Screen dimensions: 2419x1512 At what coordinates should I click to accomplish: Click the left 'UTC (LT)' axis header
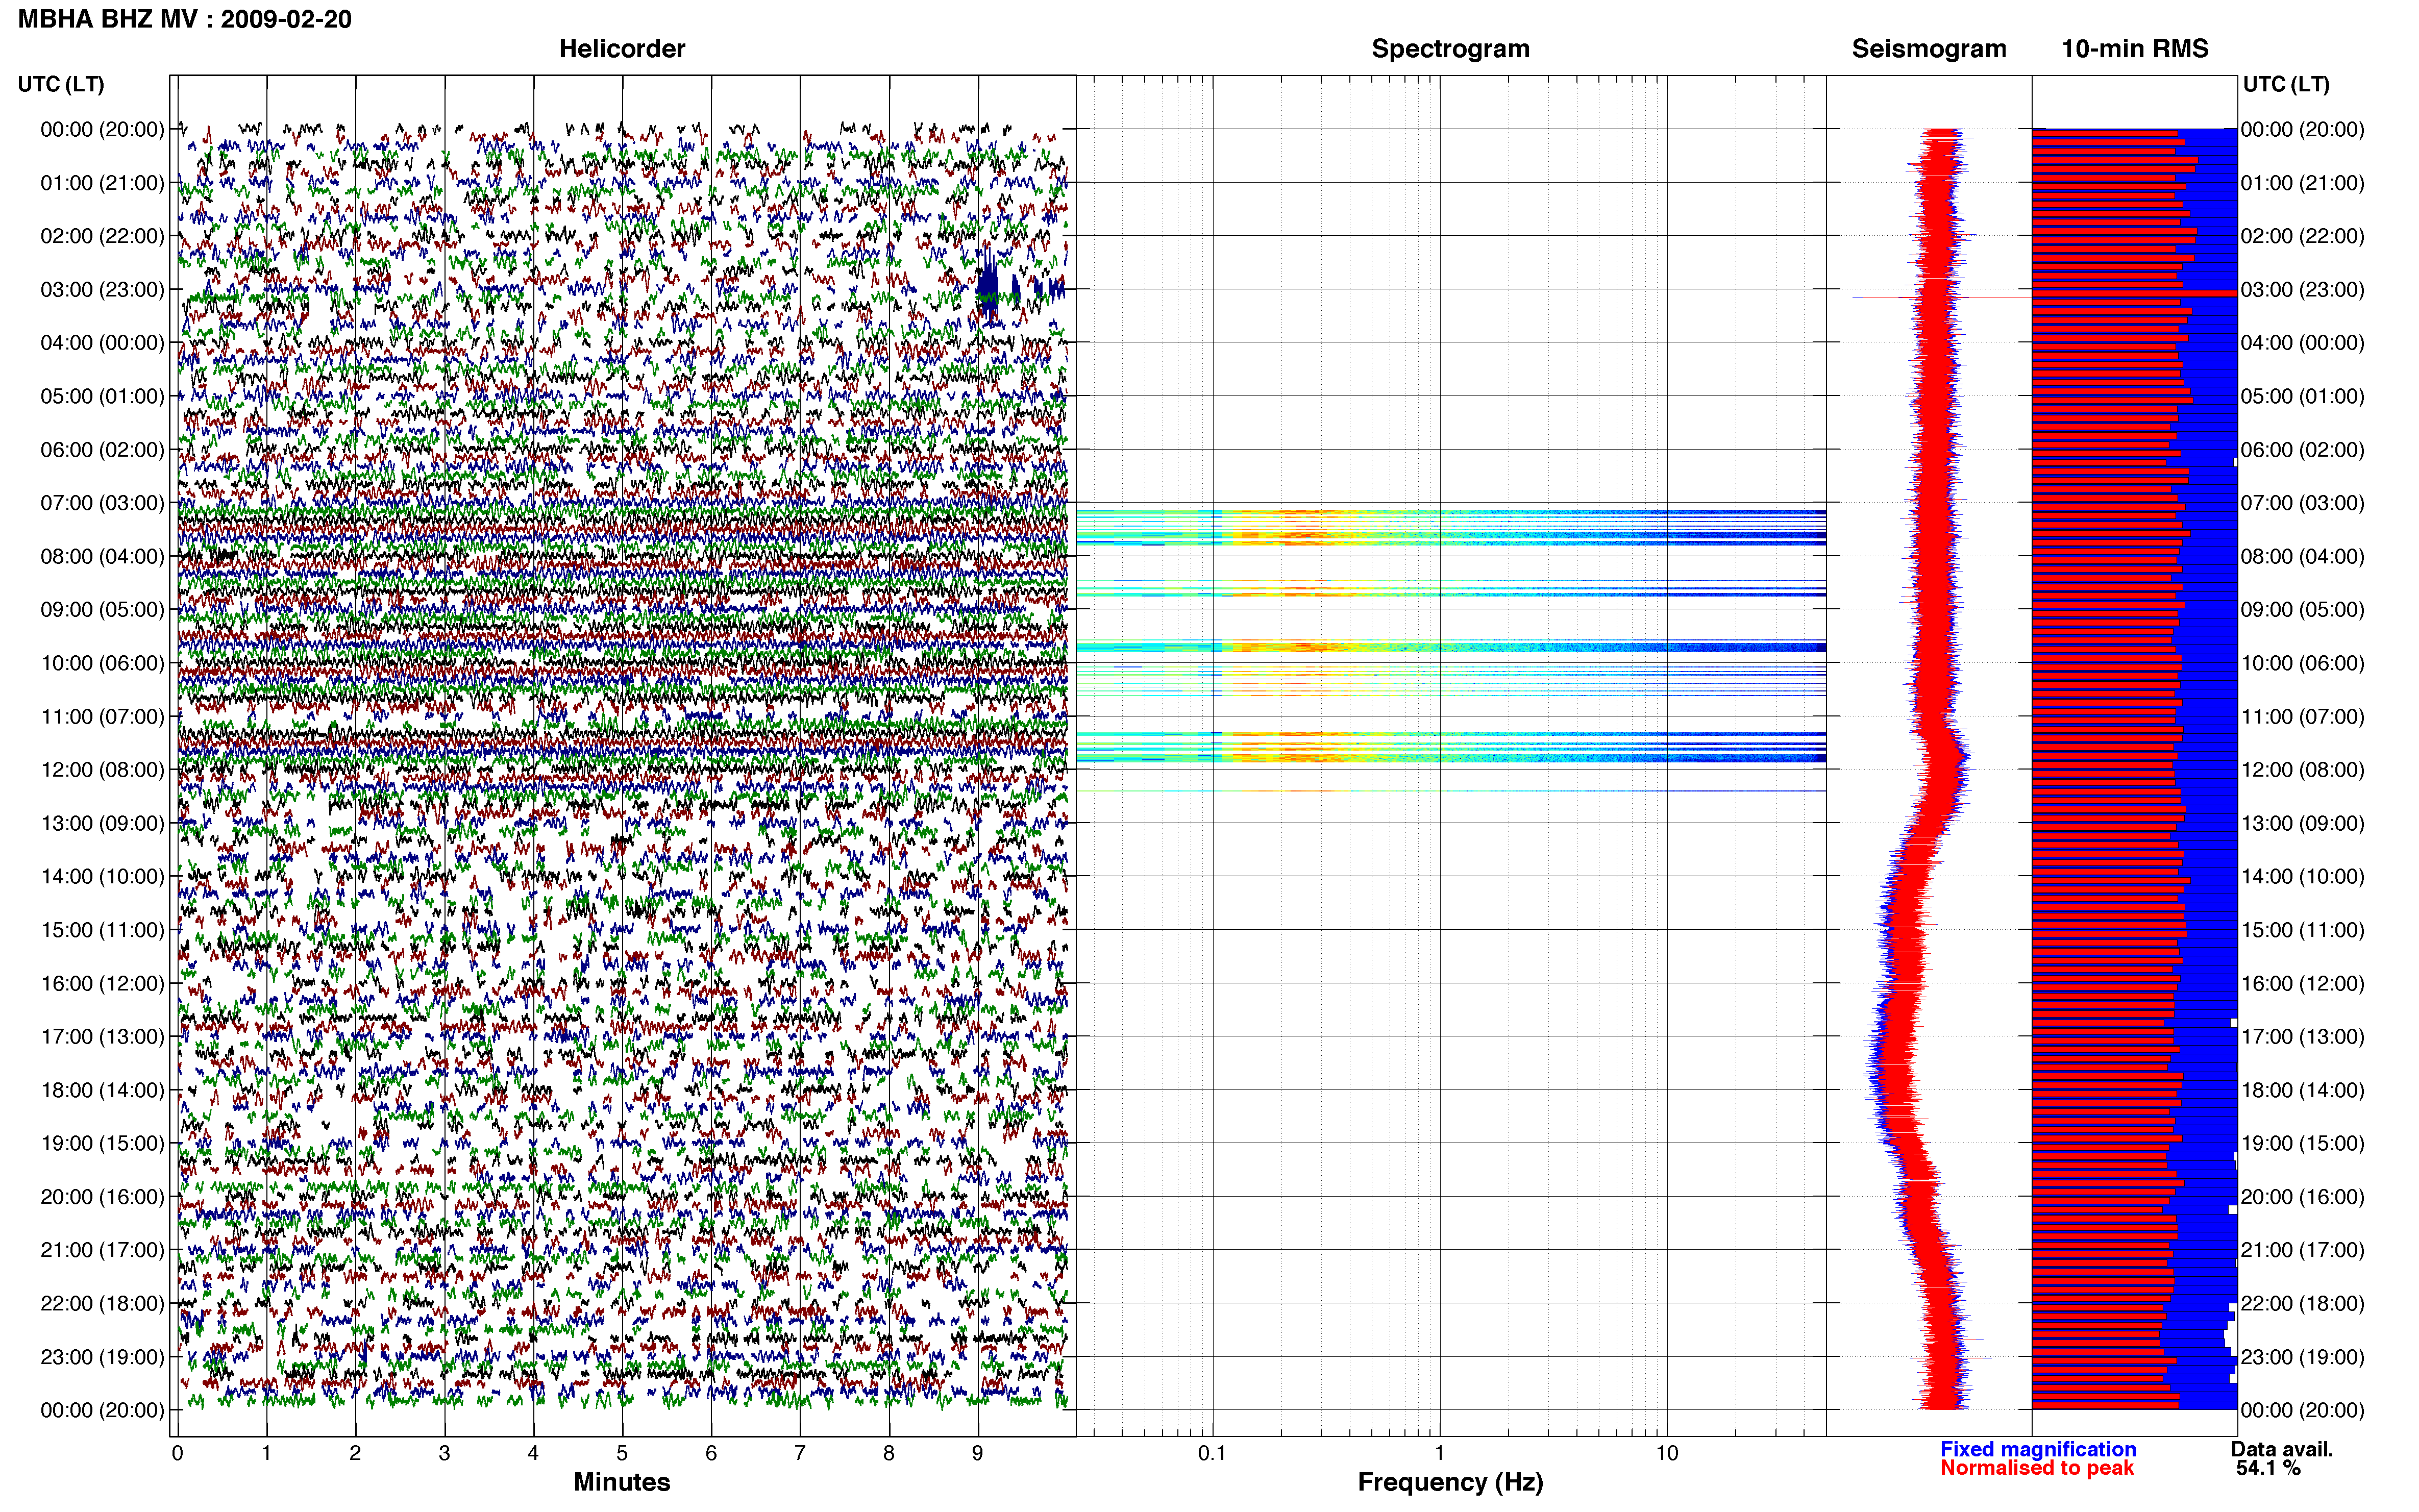coord(61,84)
